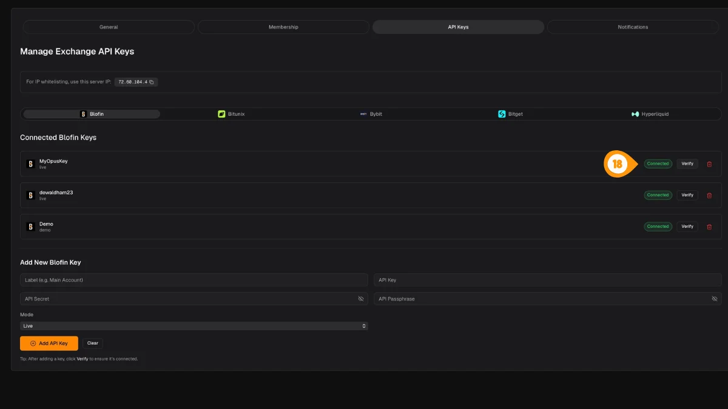Verify the Demo key
Screen dimensions: 728x409
click(687, 227)
